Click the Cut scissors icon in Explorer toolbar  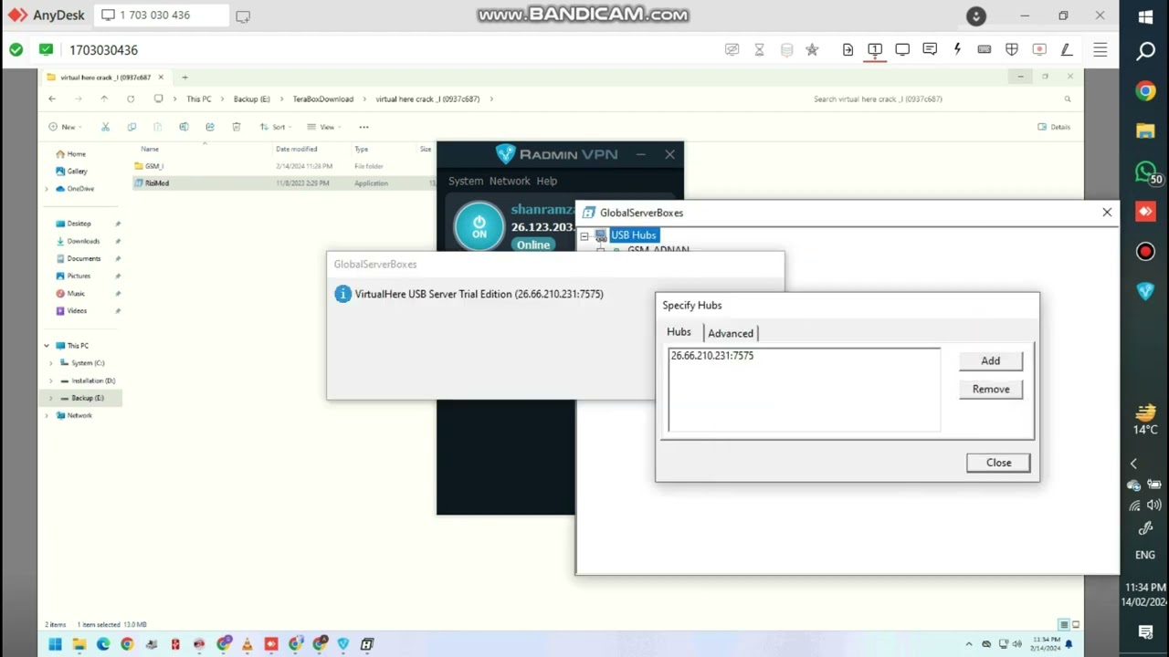[105, 127]
